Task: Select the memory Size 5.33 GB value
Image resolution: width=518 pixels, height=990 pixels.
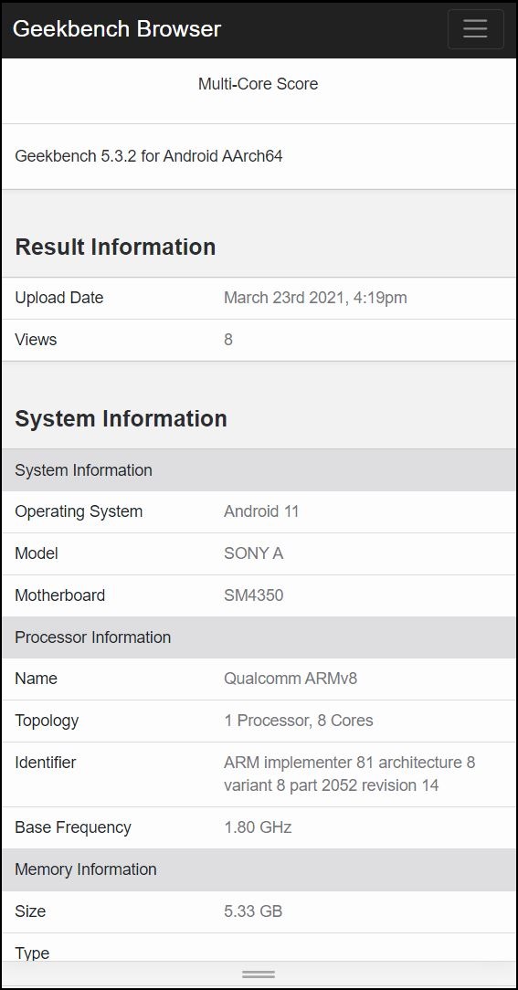Action: tap(253, 911)
